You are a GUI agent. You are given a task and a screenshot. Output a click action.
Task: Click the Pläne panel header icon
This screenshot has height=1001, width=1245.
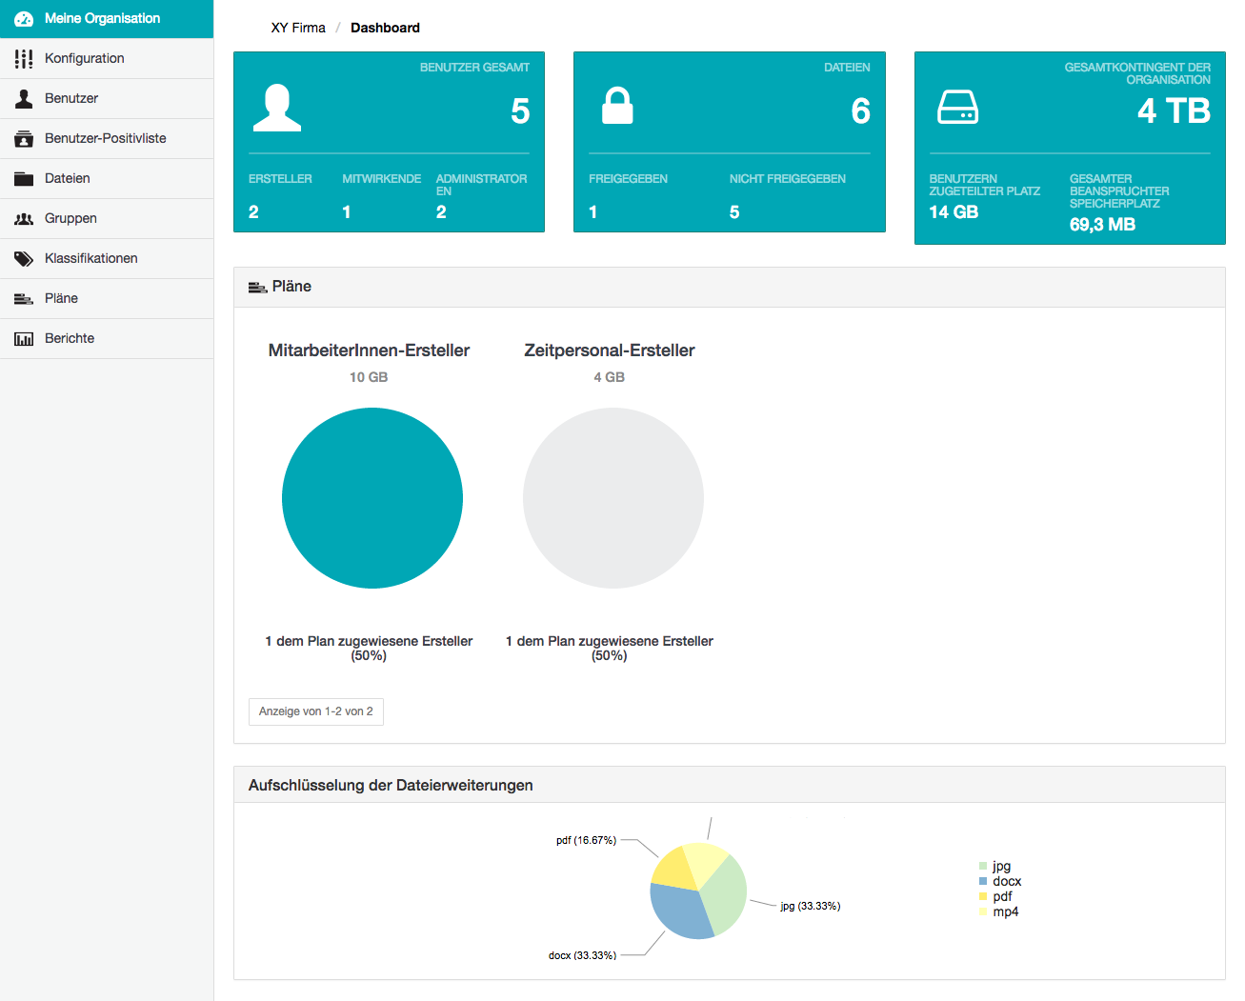[x=257, y=287]
